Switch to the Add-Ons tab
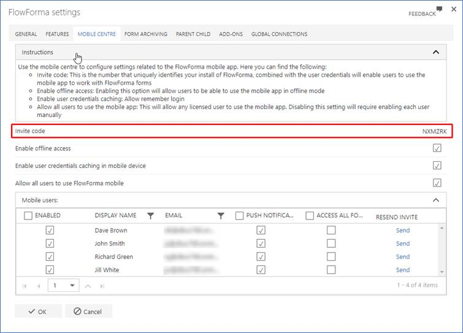 click(x=231, y=34)
